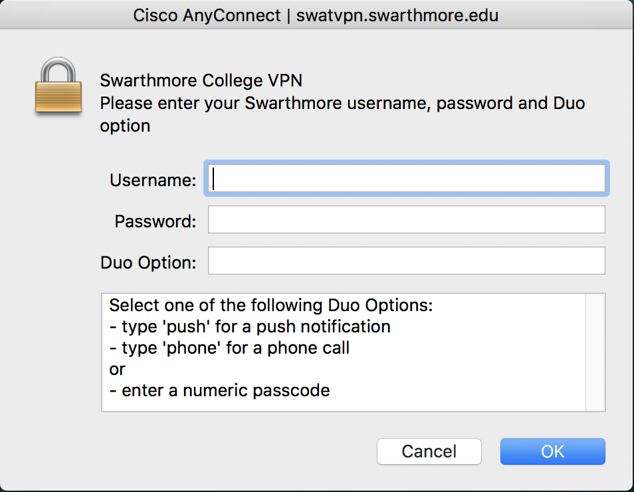Click the 'Duo Option:' label
Screen dimensions: 634x492
pyautogui.click(x=148, y=263)
